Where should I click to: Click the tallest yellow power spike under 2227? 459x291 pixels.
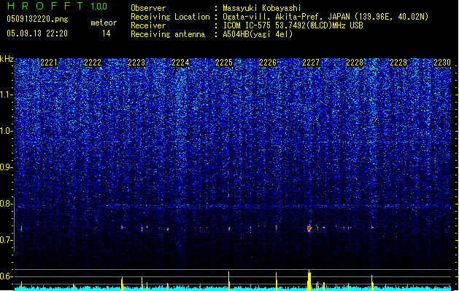309,280
